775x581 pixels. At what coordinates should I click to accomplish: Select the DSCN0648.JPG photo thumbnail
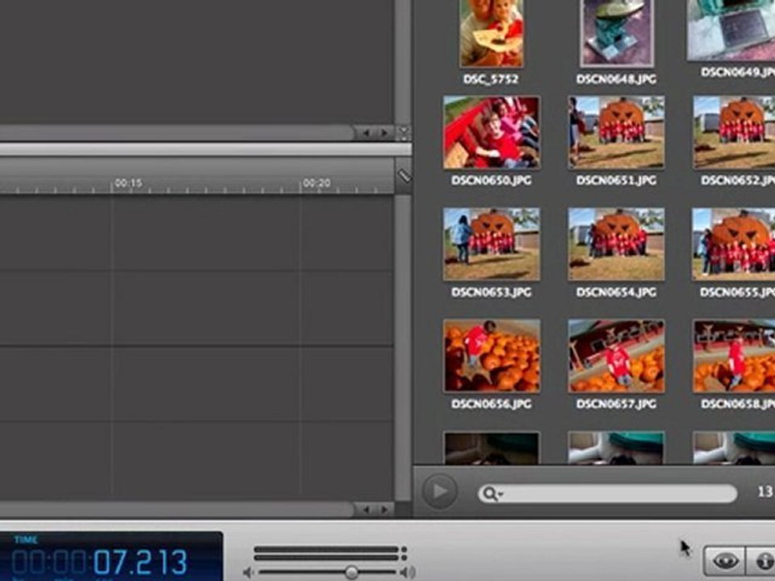617,33
